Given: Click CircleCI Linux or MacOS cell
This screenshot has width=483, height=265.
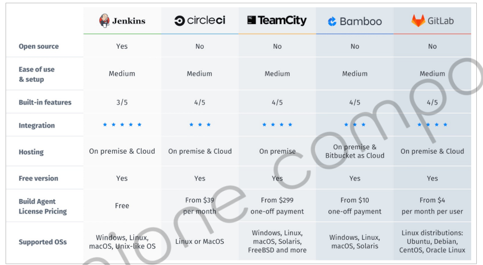Looking at the screenshot, I should tap(199, 242).
